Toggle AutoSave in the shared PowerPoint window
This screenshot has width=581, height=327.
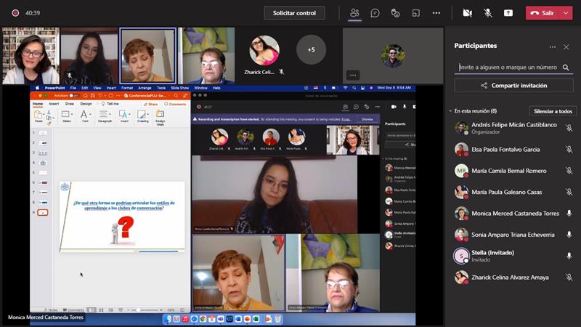pos(74,96)
